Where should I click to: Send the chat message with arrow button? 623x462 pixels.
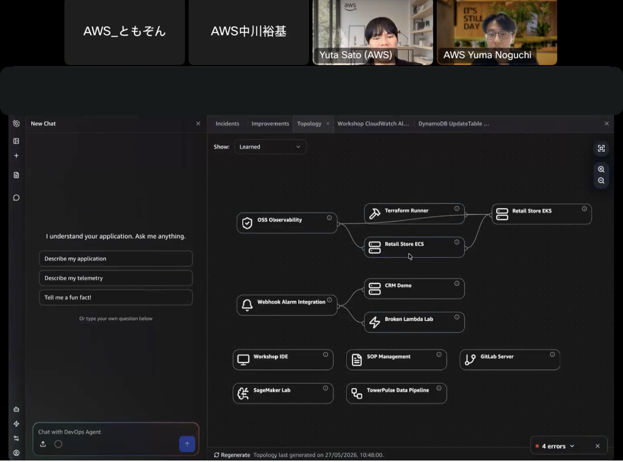tap(187, 444)
